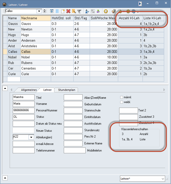Screen dimensions: 171x184
Task: Delete the selected teacher with red X
Action: [68, 11]
